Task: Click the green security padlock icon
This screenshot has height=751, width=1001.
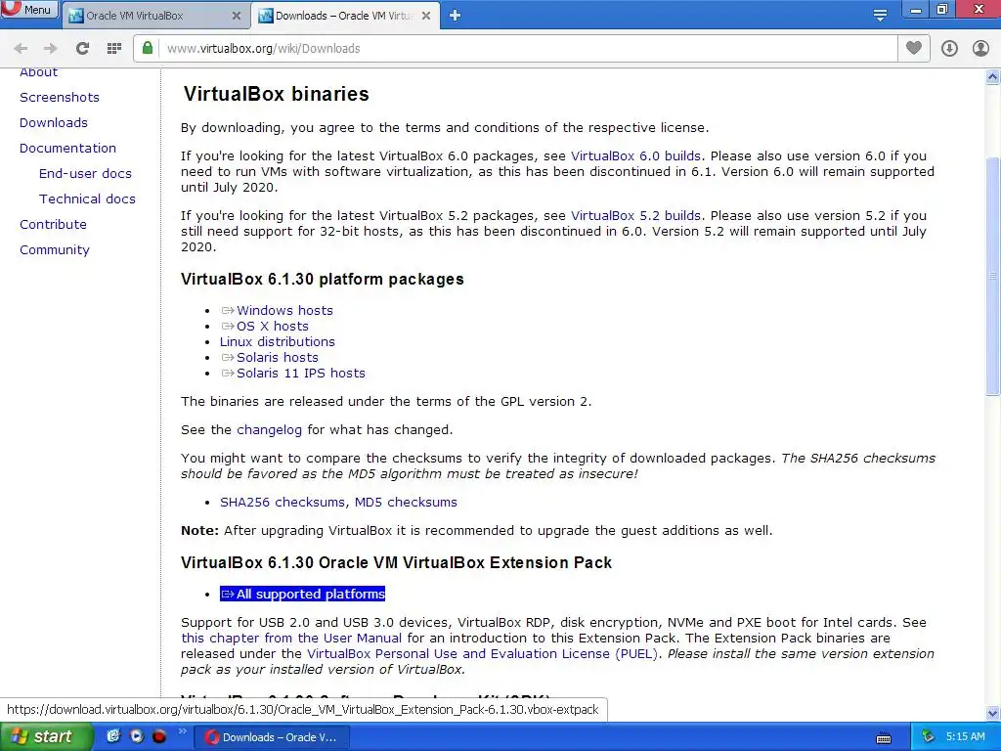Action: click(x=148, y=48)
